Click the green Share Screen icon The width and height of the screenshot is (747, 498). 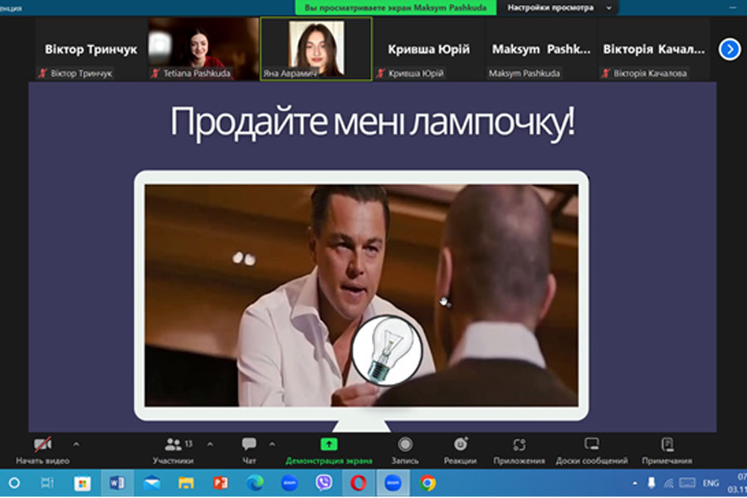329,444
